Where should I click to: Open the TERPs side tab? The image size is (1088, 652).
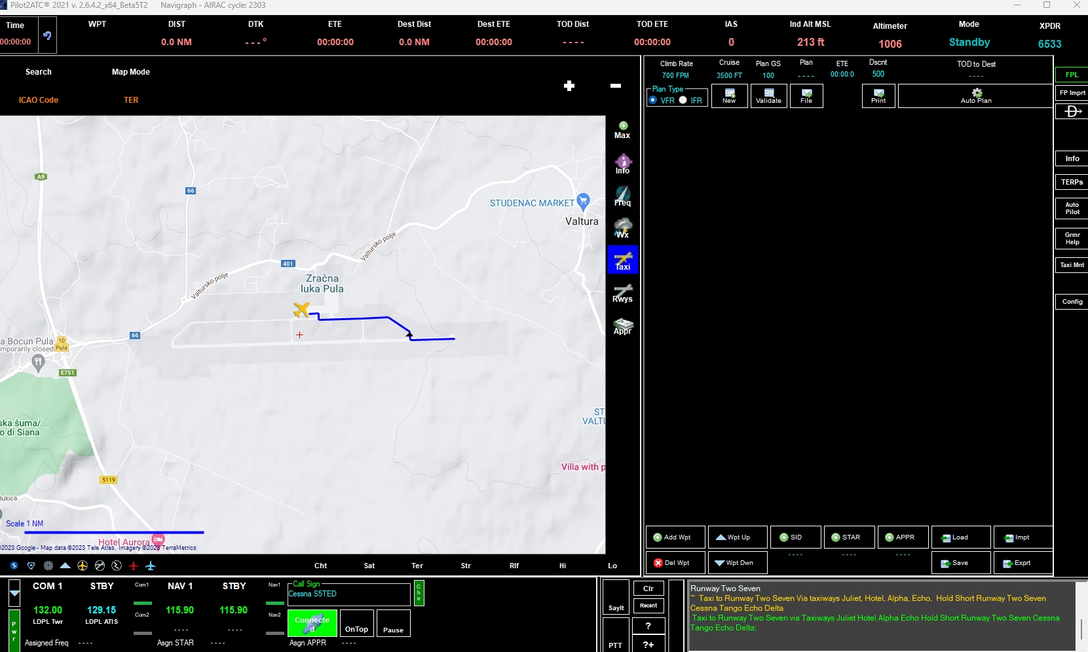[1072, 182]
